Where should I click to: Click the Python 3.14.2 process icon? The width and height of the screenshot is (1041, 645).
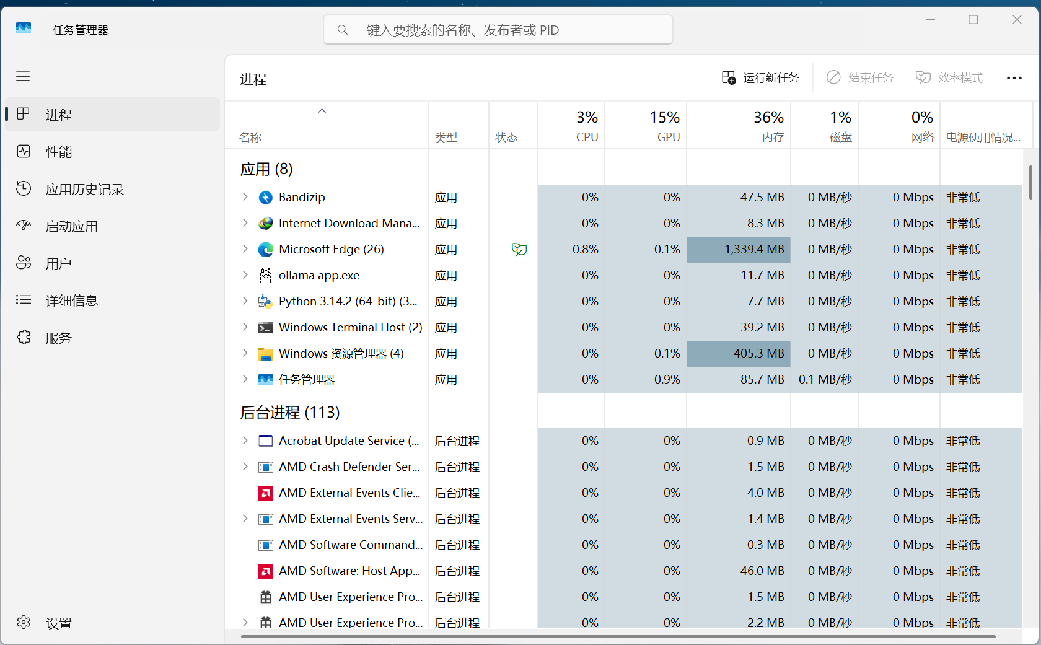click(x=266, y=302)
